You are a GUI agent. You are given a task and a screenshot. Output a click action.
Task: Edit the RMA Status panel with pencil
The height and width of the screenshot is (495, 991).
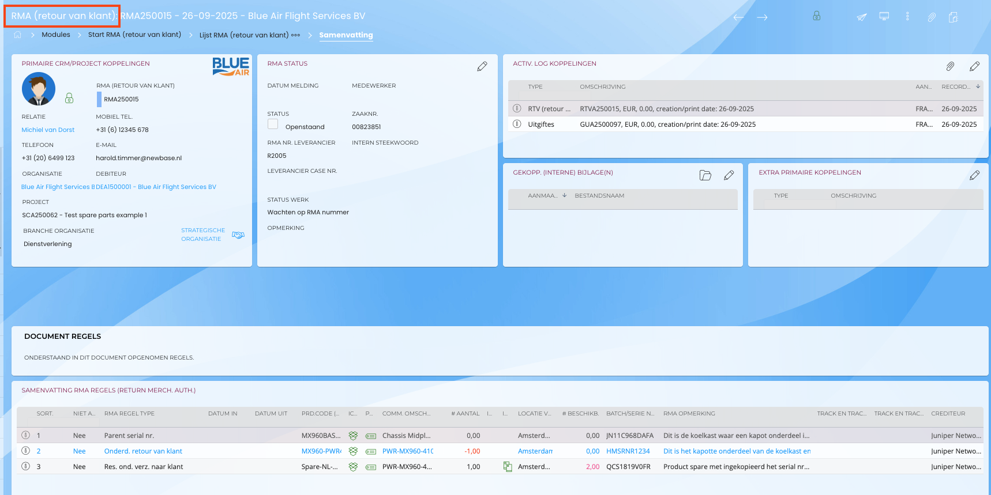tap(482, 67)
